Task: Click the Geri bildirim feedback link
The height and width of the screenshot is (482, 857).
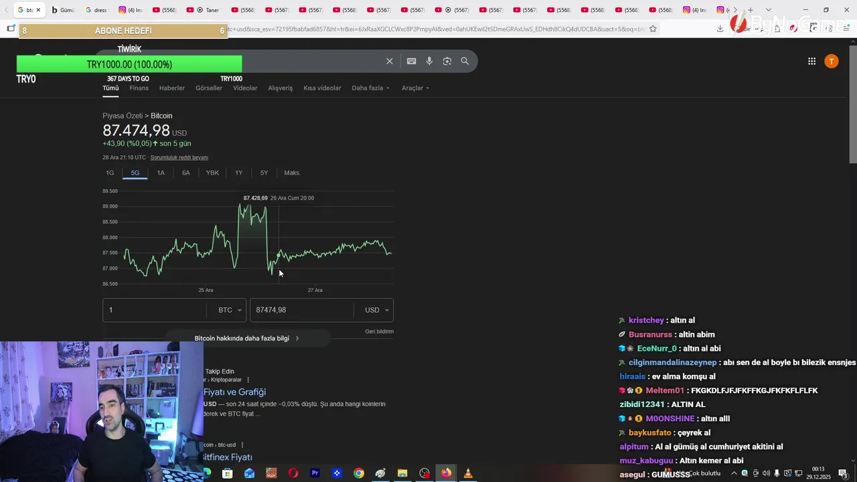Action: point(379,331)
